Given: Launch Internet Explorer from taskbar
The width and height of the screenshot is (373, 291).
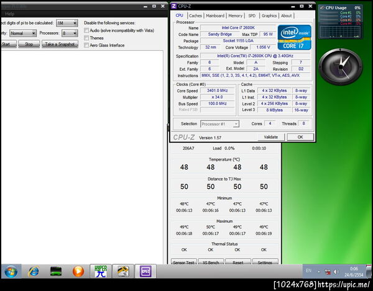Looking at the screenshot, I should click(x=34, y=271).
